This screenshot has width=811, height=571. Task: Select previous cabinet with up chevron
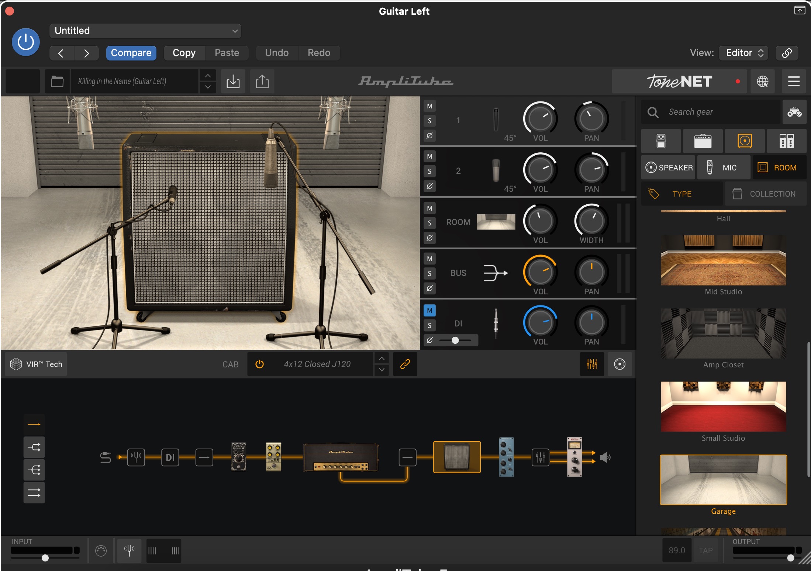382,359
